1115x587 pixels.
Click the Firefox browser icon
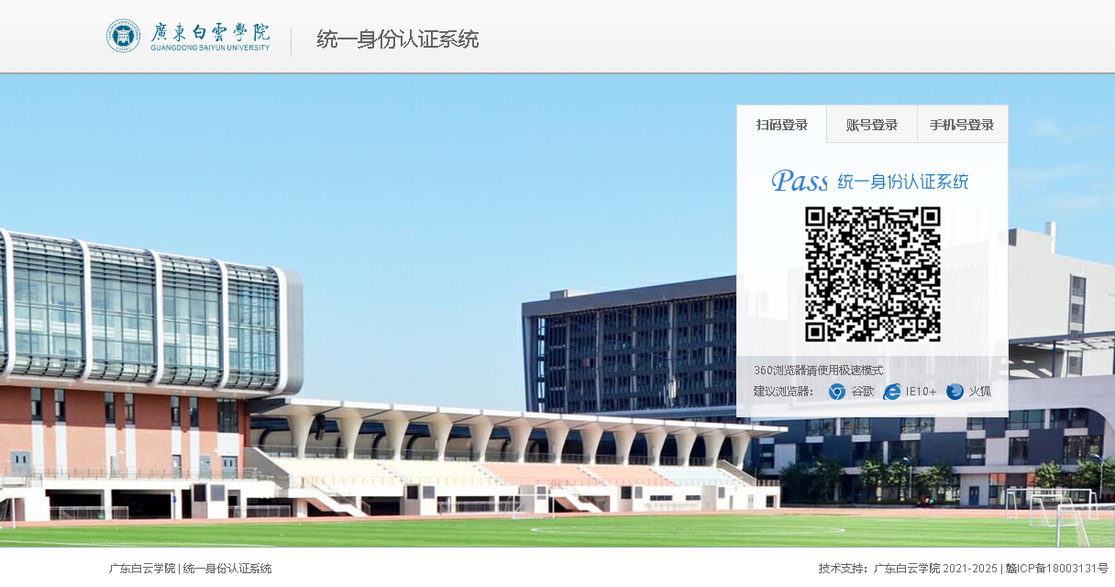(955, 392)
